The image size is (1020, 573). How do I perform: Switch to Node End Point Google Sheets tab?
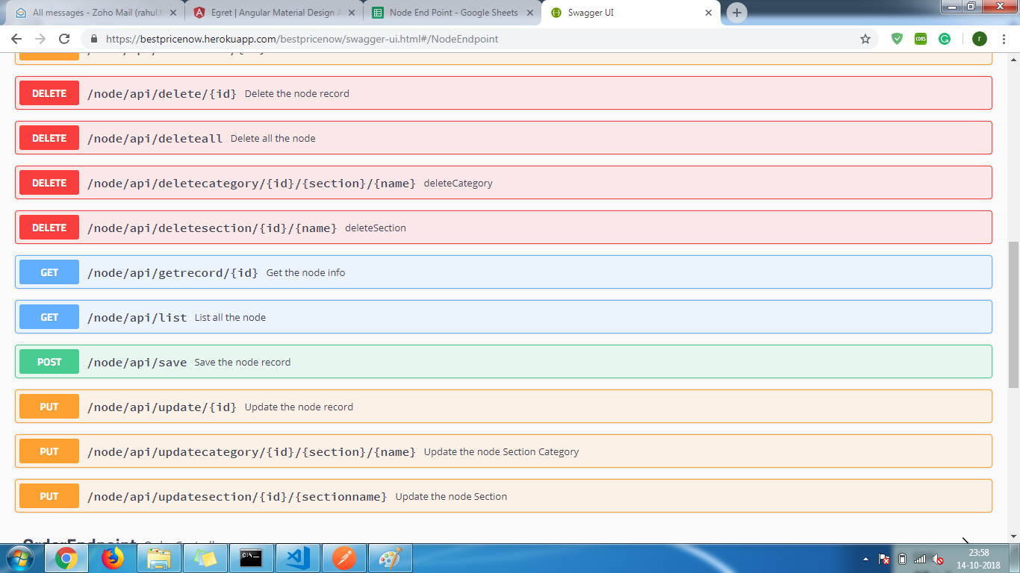(x=453, y=13)
